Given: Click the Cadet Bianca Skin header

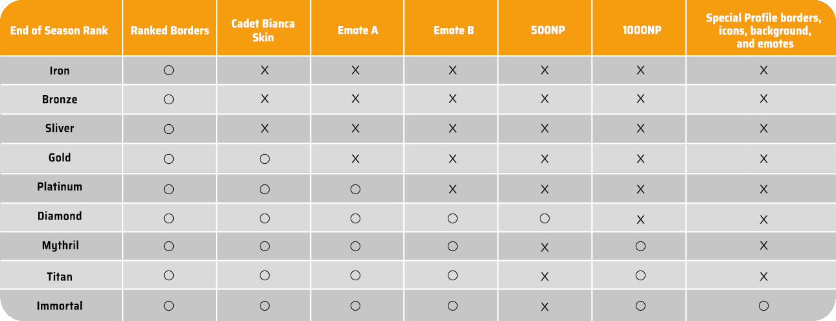Looking at the screenshot, I should pos(263,30).
